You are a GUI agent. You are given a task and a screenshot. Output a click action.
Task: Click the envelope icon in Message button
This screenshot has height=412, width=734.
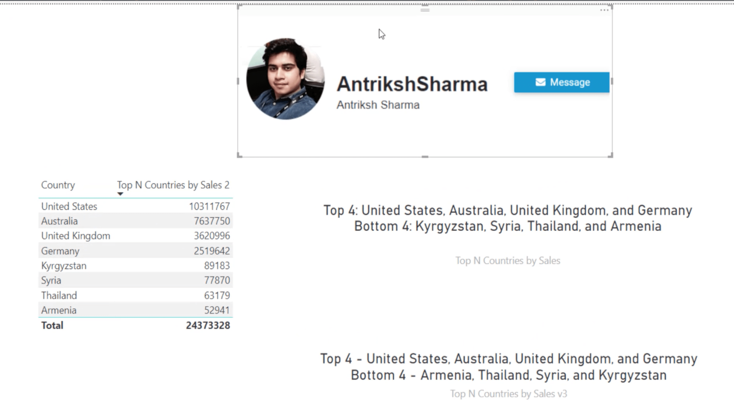point(540,82)
